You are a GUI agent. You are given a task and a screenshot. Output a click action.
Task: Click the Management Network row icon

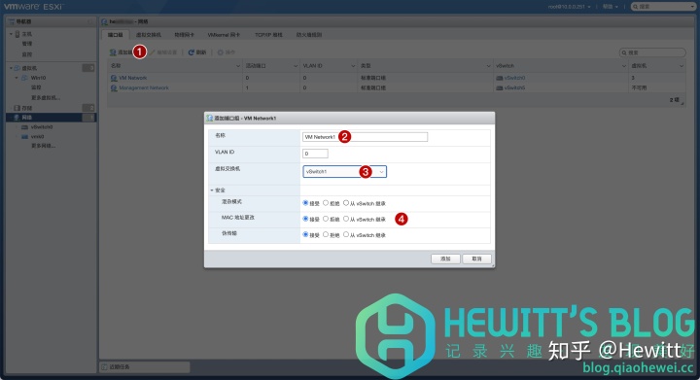point(114,87)
